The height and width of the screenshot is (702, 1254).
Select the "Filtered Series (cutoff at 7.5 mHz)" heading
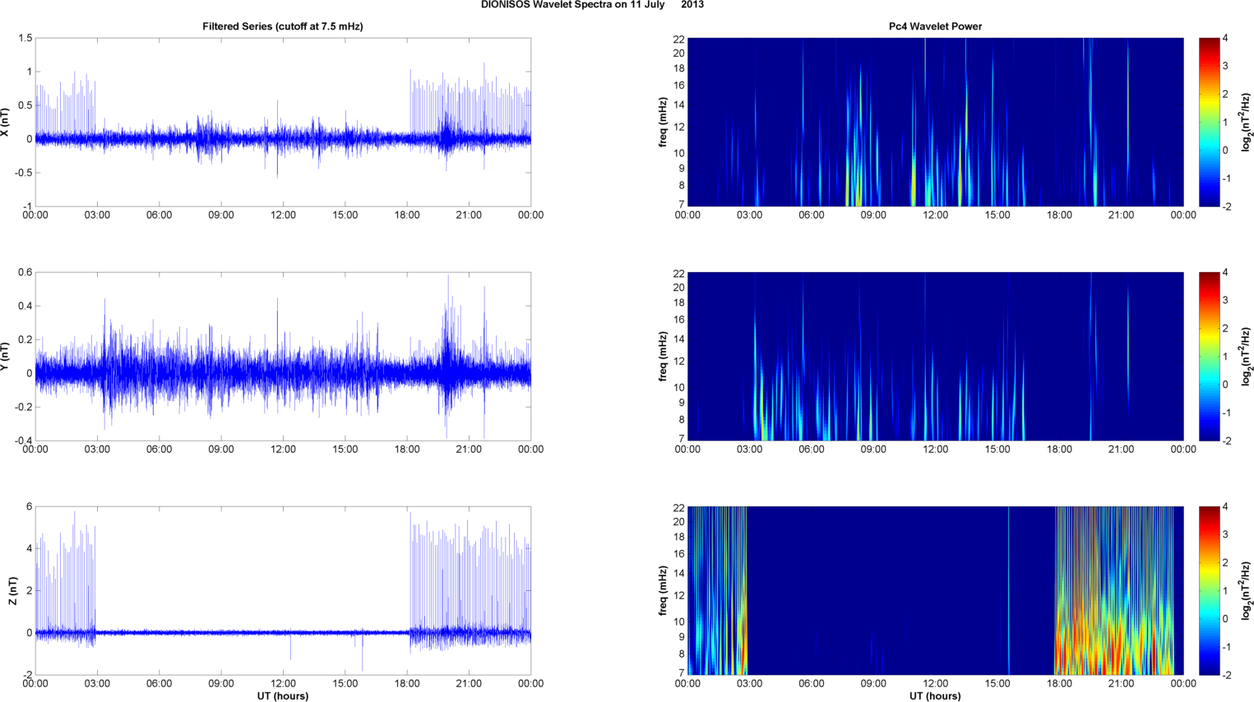[x=283, y=26]
